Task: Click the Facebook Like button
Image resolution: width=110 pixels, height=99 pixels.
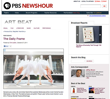Action: point(6,46)
